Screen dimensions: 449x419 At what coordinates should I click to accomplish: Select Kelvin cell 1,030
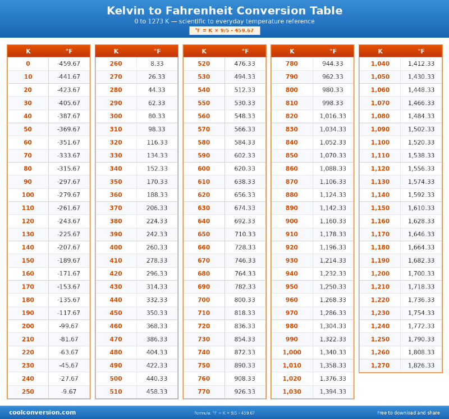[x=292, y=392]
